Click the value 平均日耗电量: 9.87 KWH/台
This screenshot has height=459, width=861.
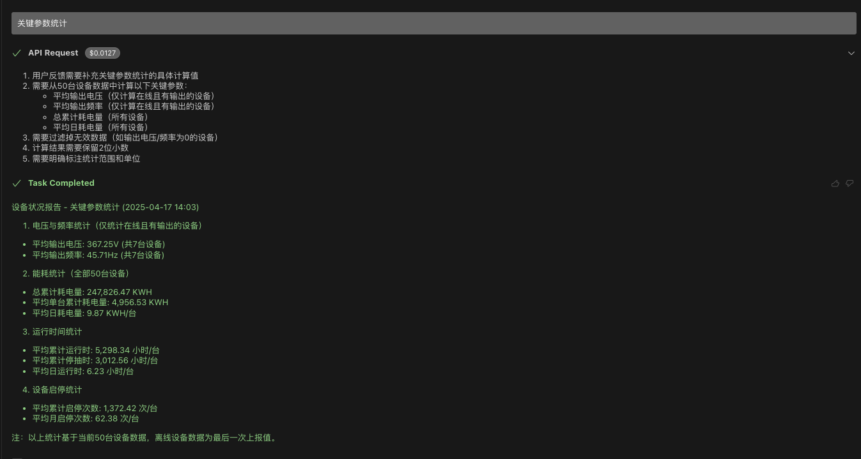(x=84, y=313)
